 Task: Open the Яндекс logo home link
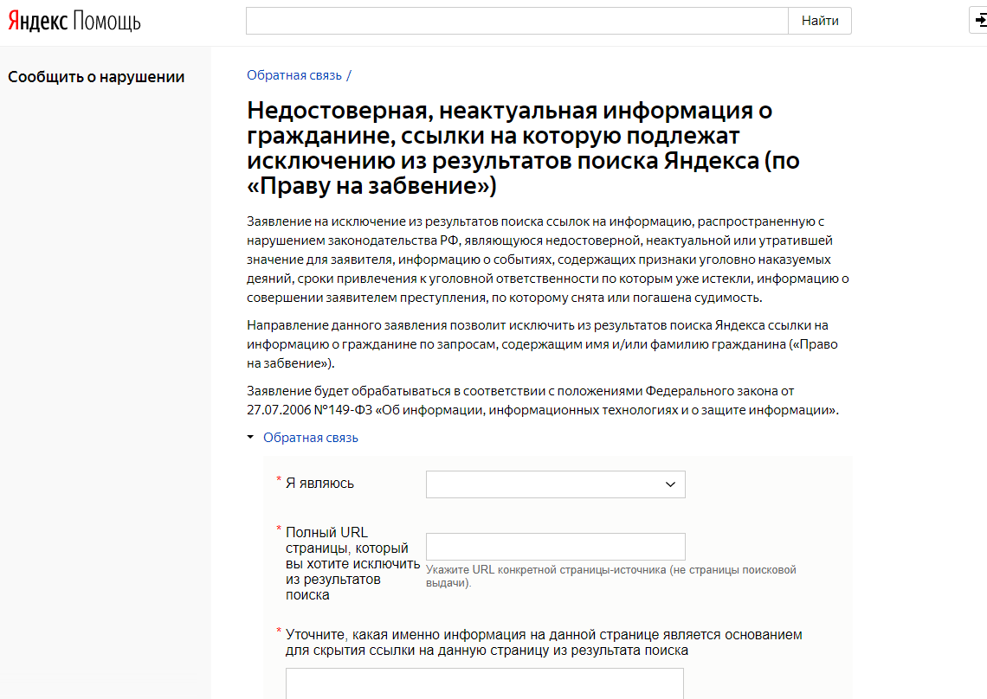37,21
